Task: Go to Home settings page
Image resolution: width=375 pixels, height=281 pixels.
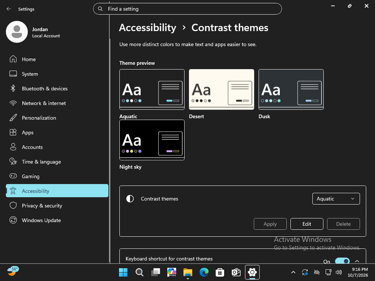Action: click(57, 59)
